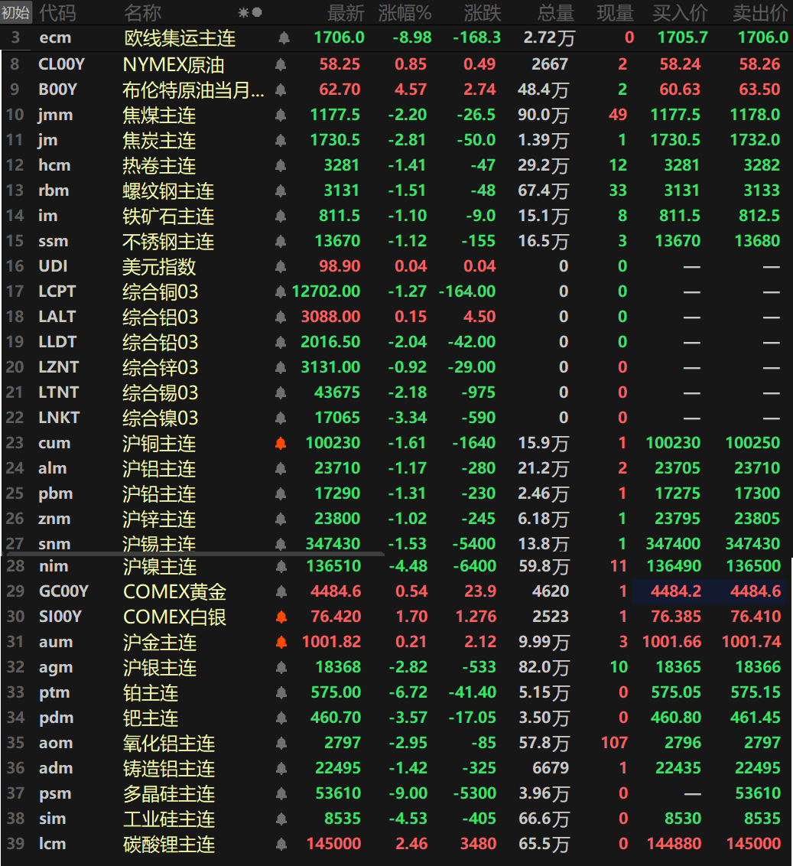The width and height of the screenshot is (793, 866).
Task: Click the orange alert bell for 沪金主连
Action: pos(281,642)
